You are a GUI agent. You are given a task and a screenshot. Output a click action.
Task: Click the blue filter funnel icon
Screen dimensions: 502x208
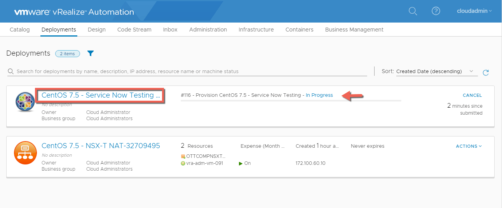click(91, 53)
